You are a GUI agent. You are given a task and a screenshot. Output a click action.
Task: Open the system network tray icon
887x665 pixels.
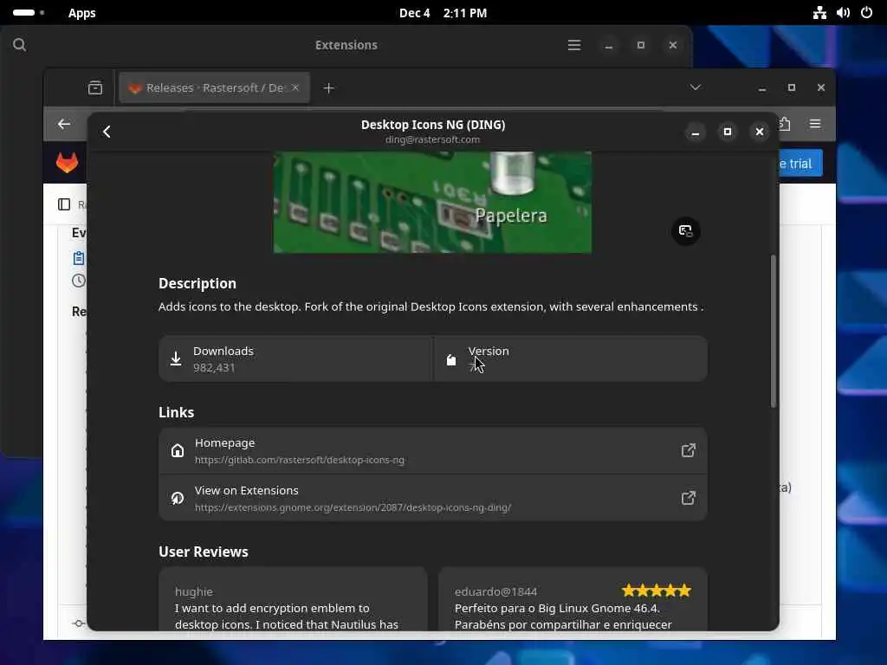tap(819, 12)
